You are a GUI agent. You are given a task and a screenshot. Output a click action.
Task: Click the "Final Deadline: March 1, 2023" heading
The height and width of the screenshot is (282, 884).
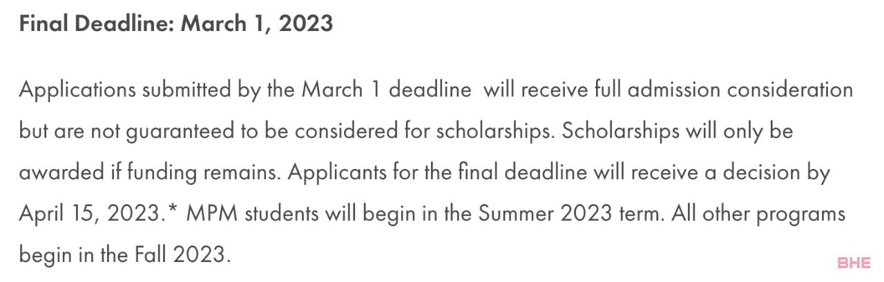pyautogui.click(x=176, y=24)
